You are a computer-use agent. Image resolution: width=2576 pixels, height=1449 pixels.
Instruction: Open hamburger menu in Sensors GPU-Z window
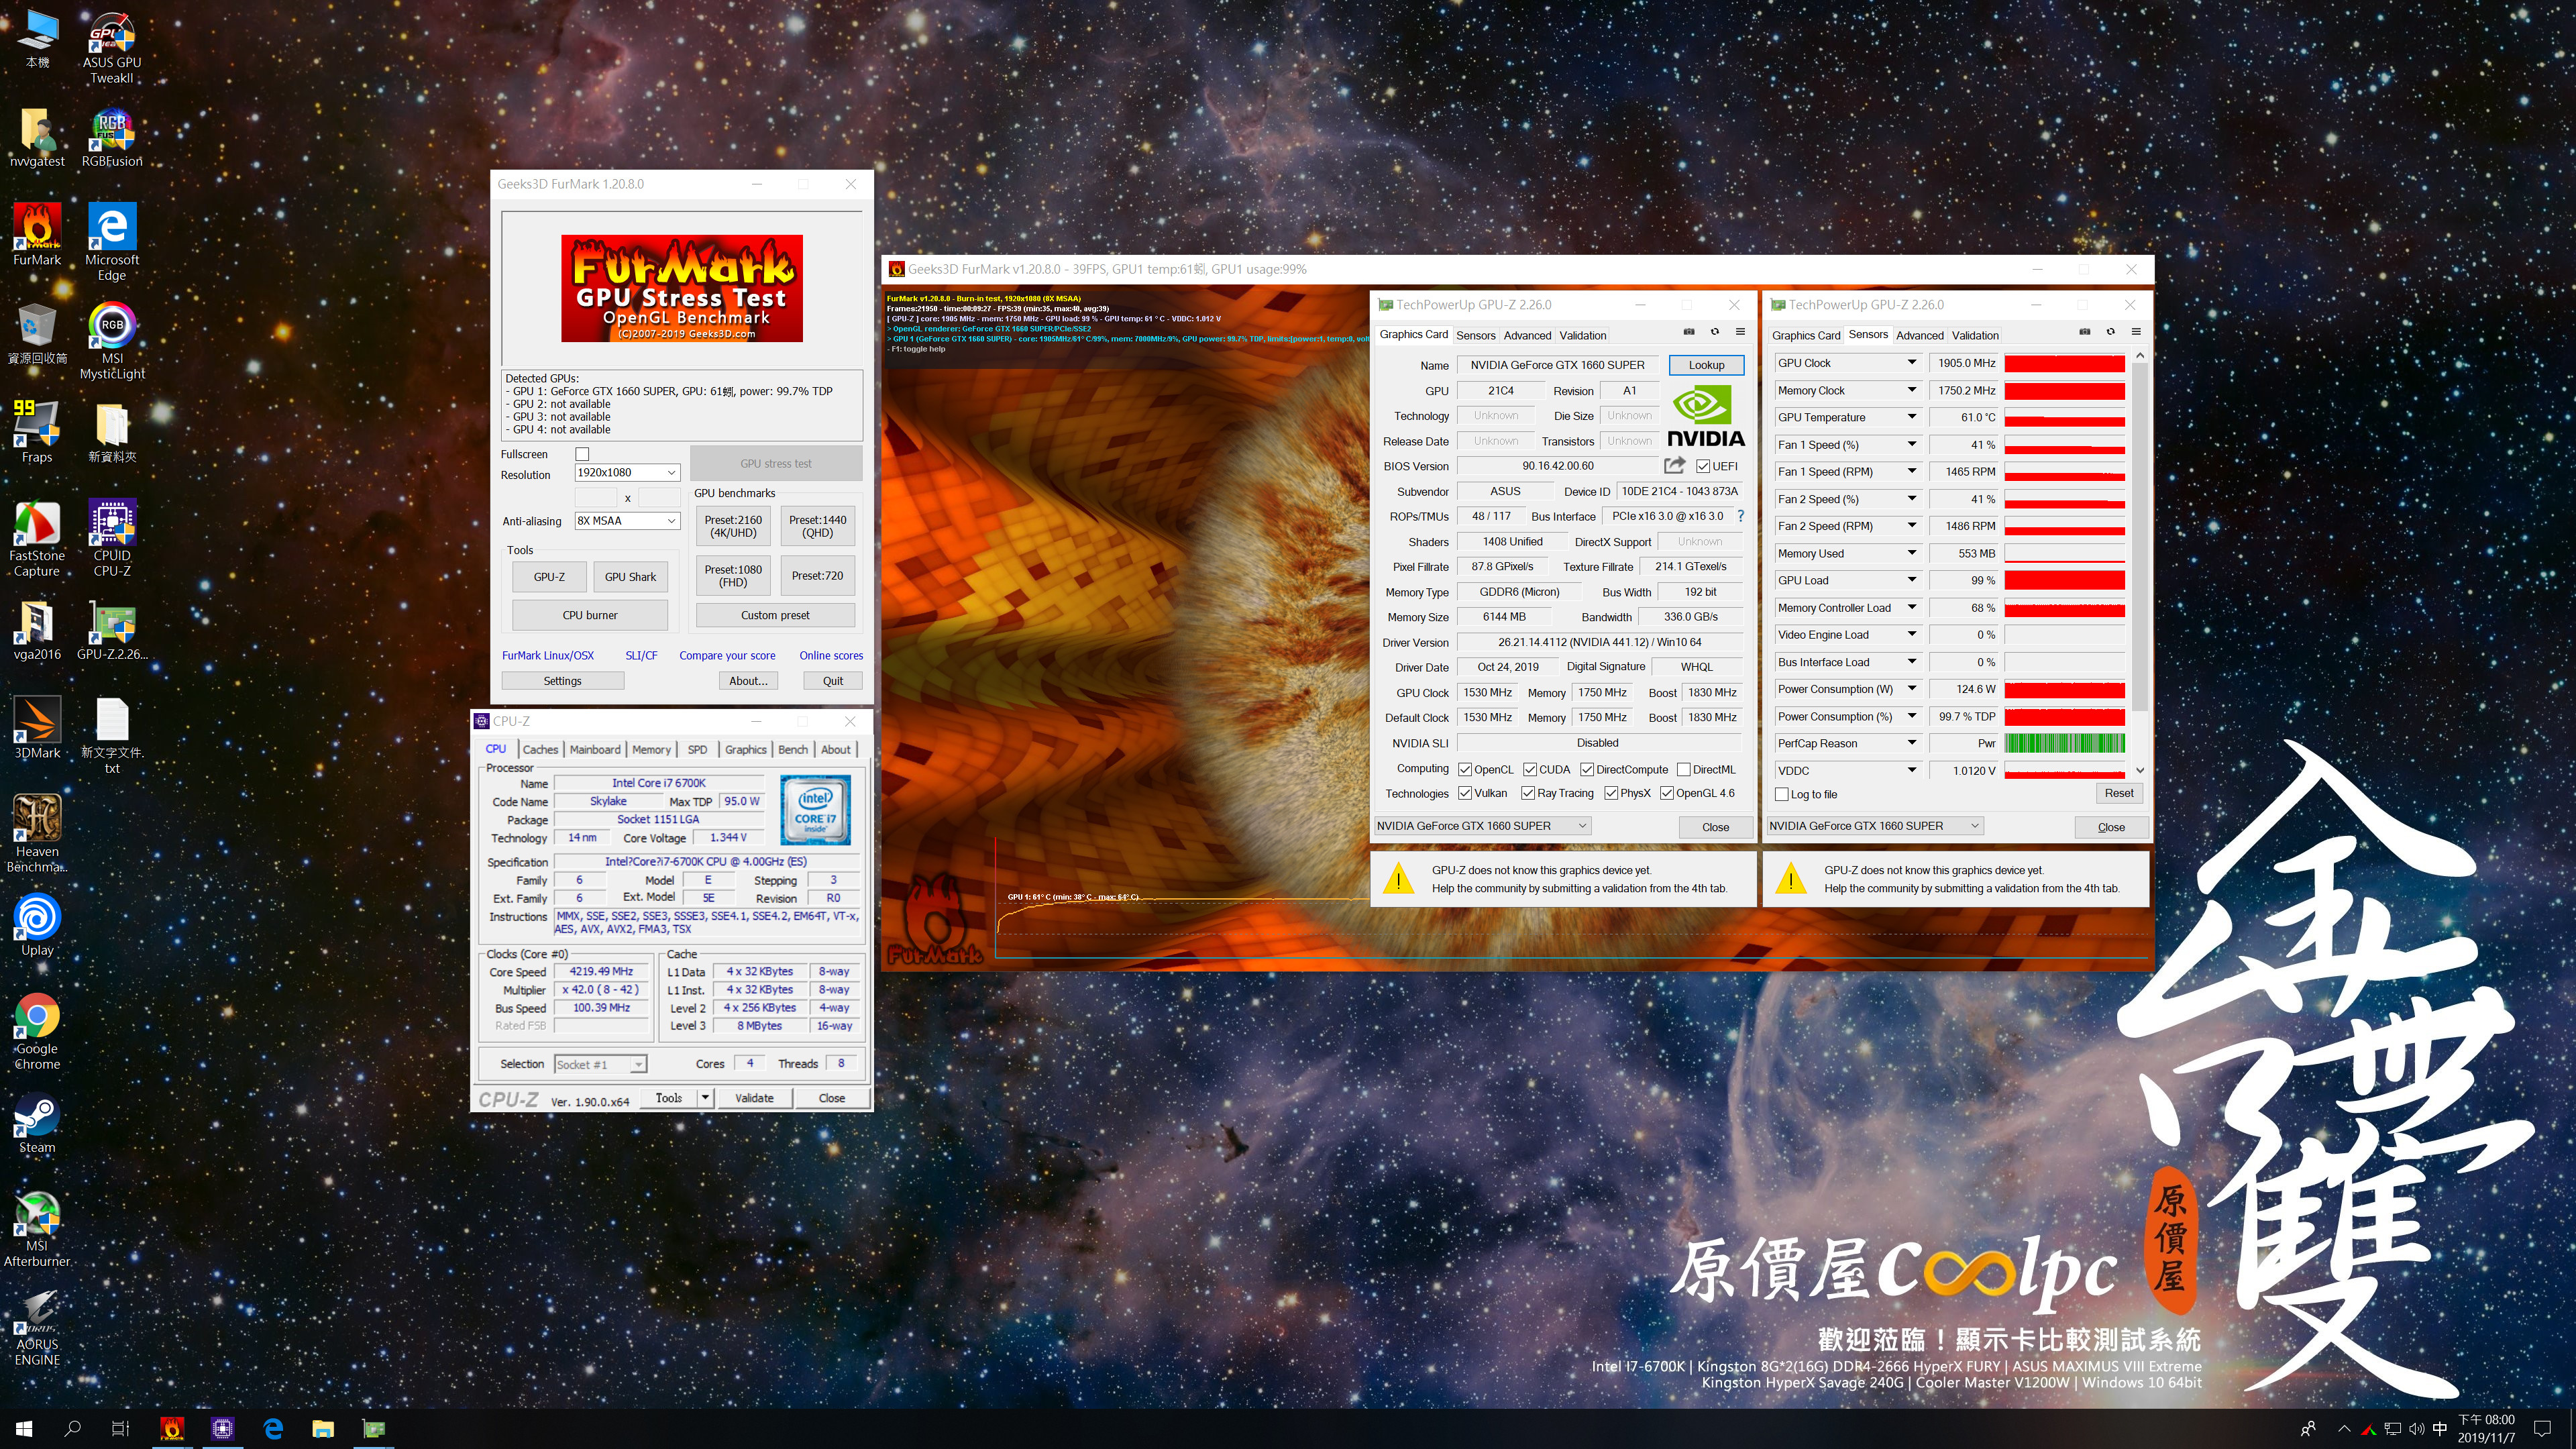[x=2136, y=332]
